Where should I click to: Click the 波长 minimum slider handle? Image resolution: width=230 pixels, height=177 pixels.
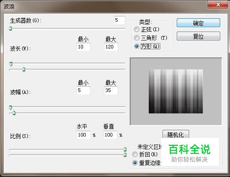tap(11, 64)
